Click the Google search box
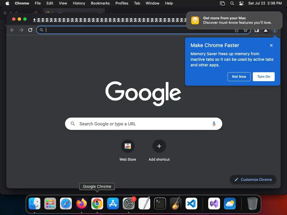Screen dimensions: 287x215 pos(143,124)
